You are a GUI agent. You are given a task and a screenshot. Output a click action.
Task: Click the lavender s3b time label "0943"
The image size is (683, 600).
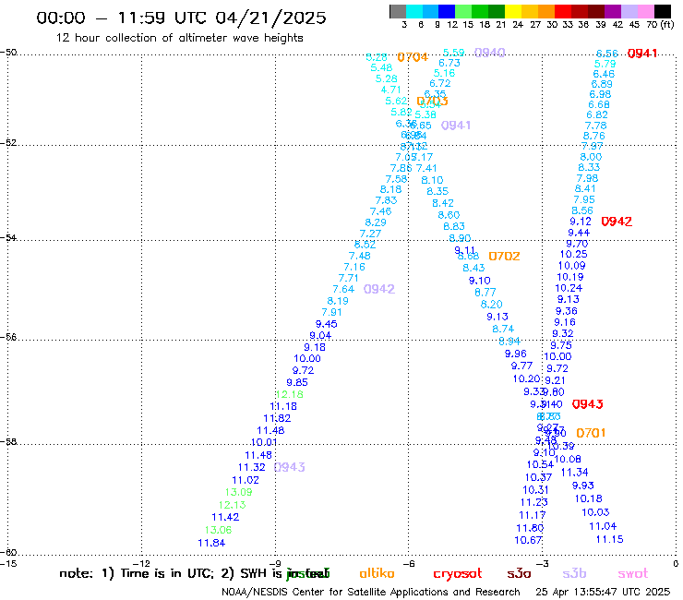pyautogui.click(x=289, y=467)
